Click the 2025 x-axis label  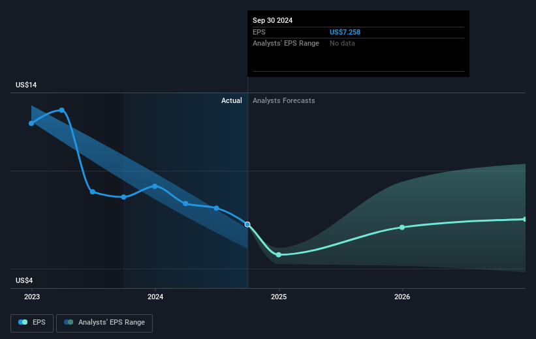(x=279, y=297)
